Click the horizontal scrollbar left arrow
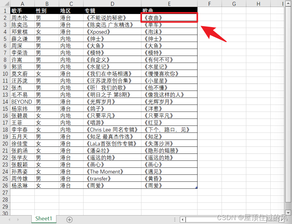The height and width of the screenshot is (224, 292). pyautogui.click(x=182, y=219)
